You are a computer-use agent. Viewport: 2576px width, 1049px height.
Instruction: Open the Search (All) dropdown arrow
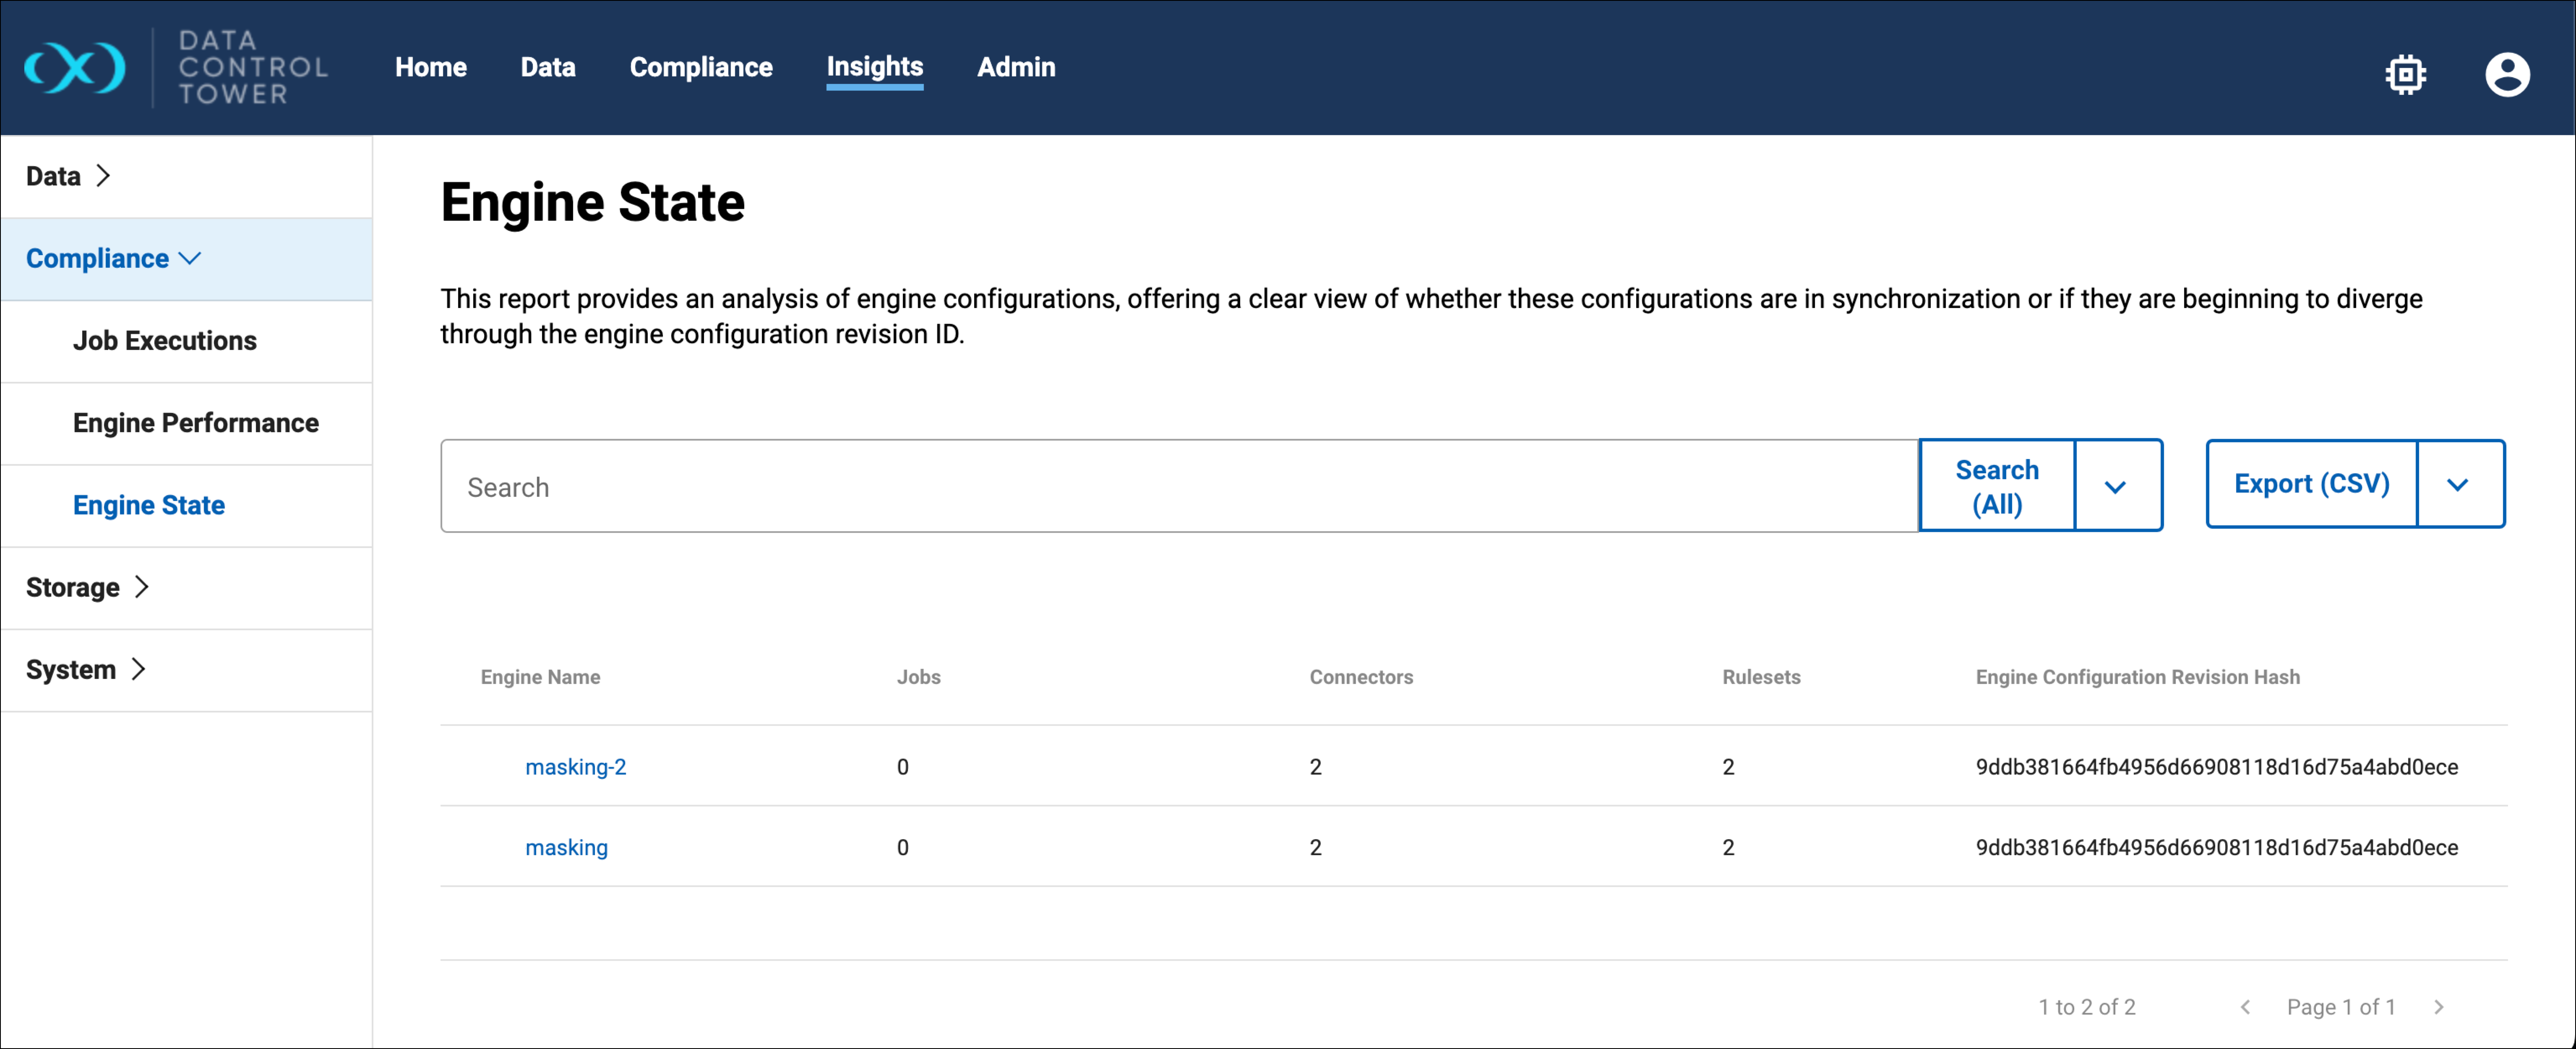(2115, 486)
